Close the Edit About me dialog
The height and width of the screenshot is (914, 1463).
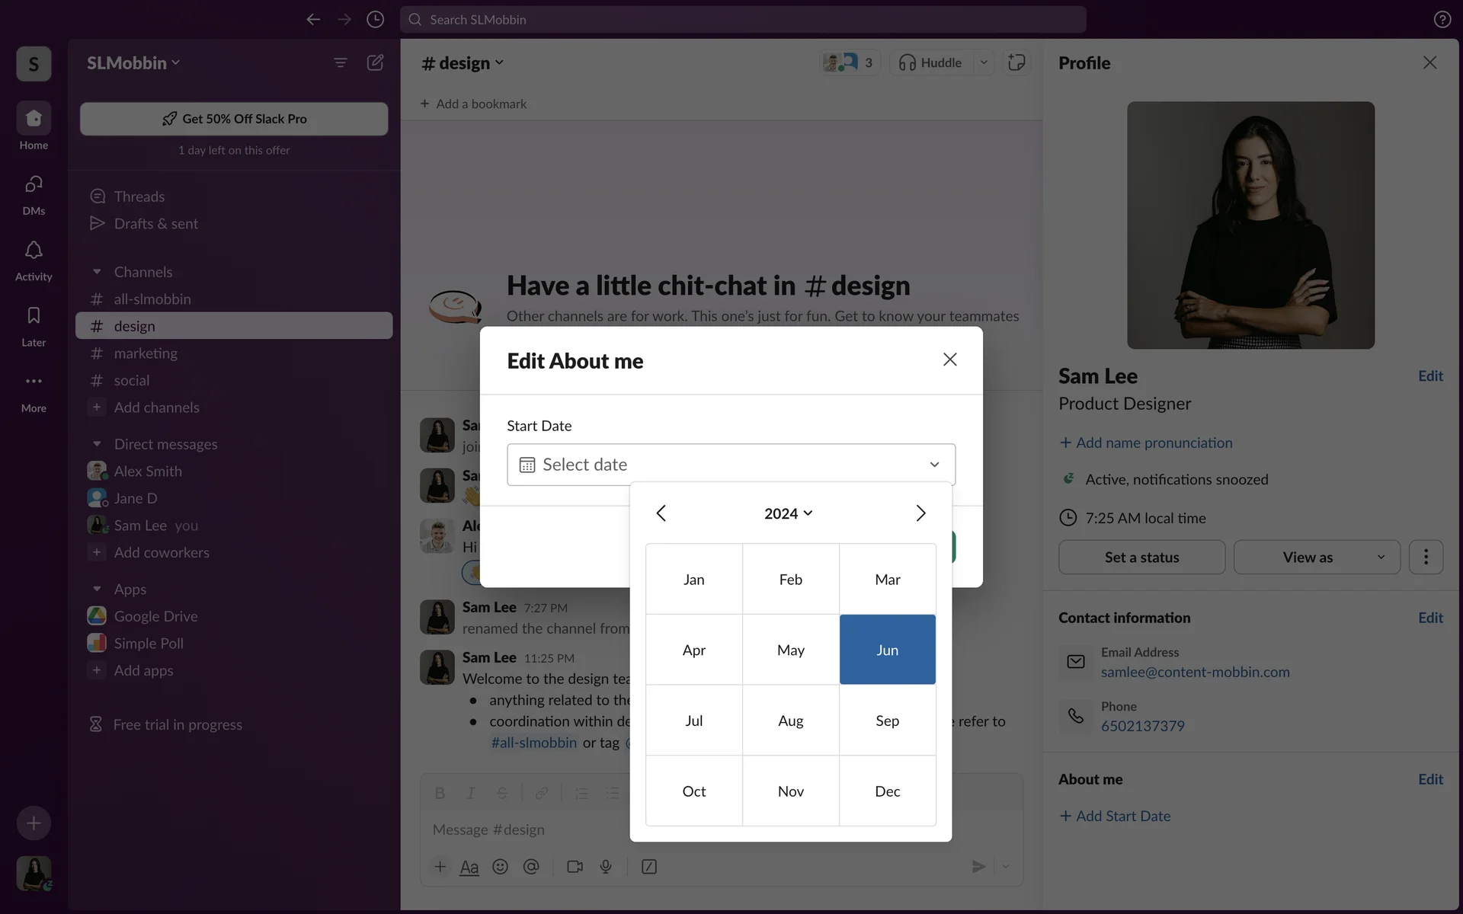(949, 360)
